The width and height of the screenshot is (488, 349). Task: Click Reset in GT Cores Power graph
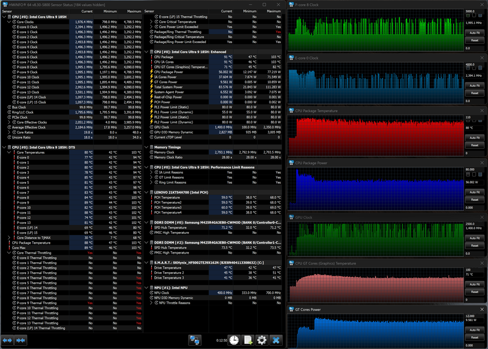[474, 337]
